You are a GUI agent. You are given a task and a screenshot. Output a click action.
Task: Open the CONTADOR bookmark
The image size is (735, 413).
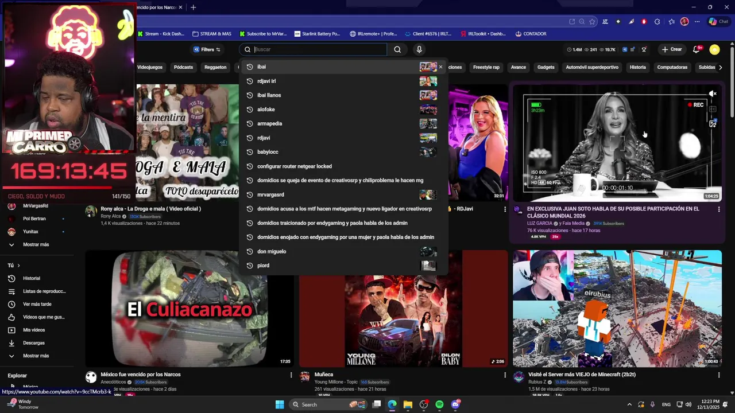[x=531, y=34]
